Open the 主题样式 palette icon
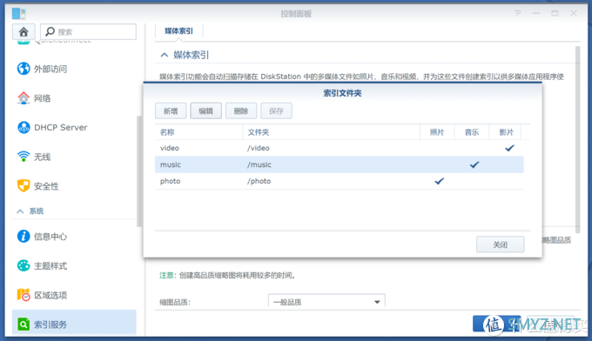Image resolution: width=592 pixels, height=341 pixels. point(24,265)
